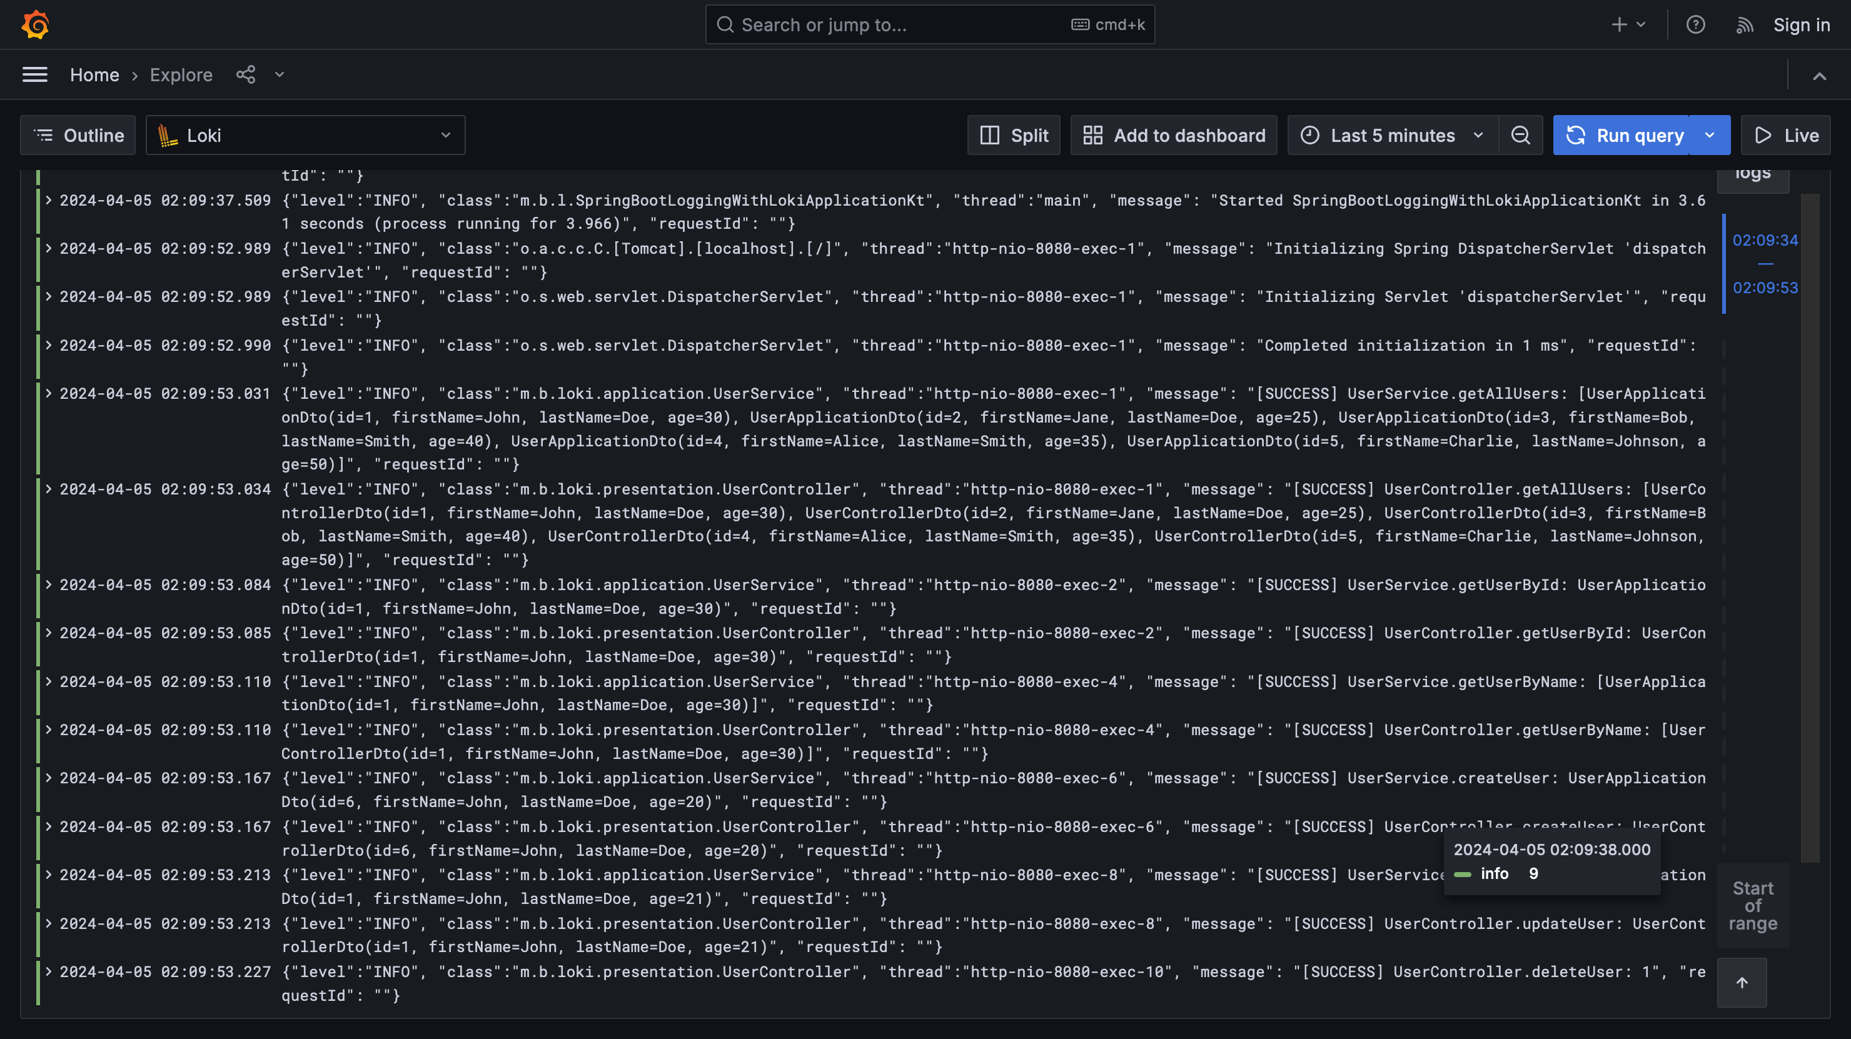Open the hamburger navigation menu
The width and height of the screenshot is (1851, 1039).
point(35,75)
